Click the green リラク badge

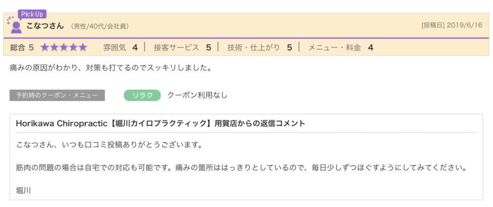click(142, 95)
